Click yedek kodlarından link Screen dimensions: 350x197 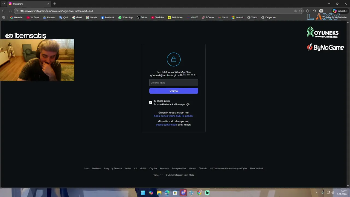pos(166,125)
